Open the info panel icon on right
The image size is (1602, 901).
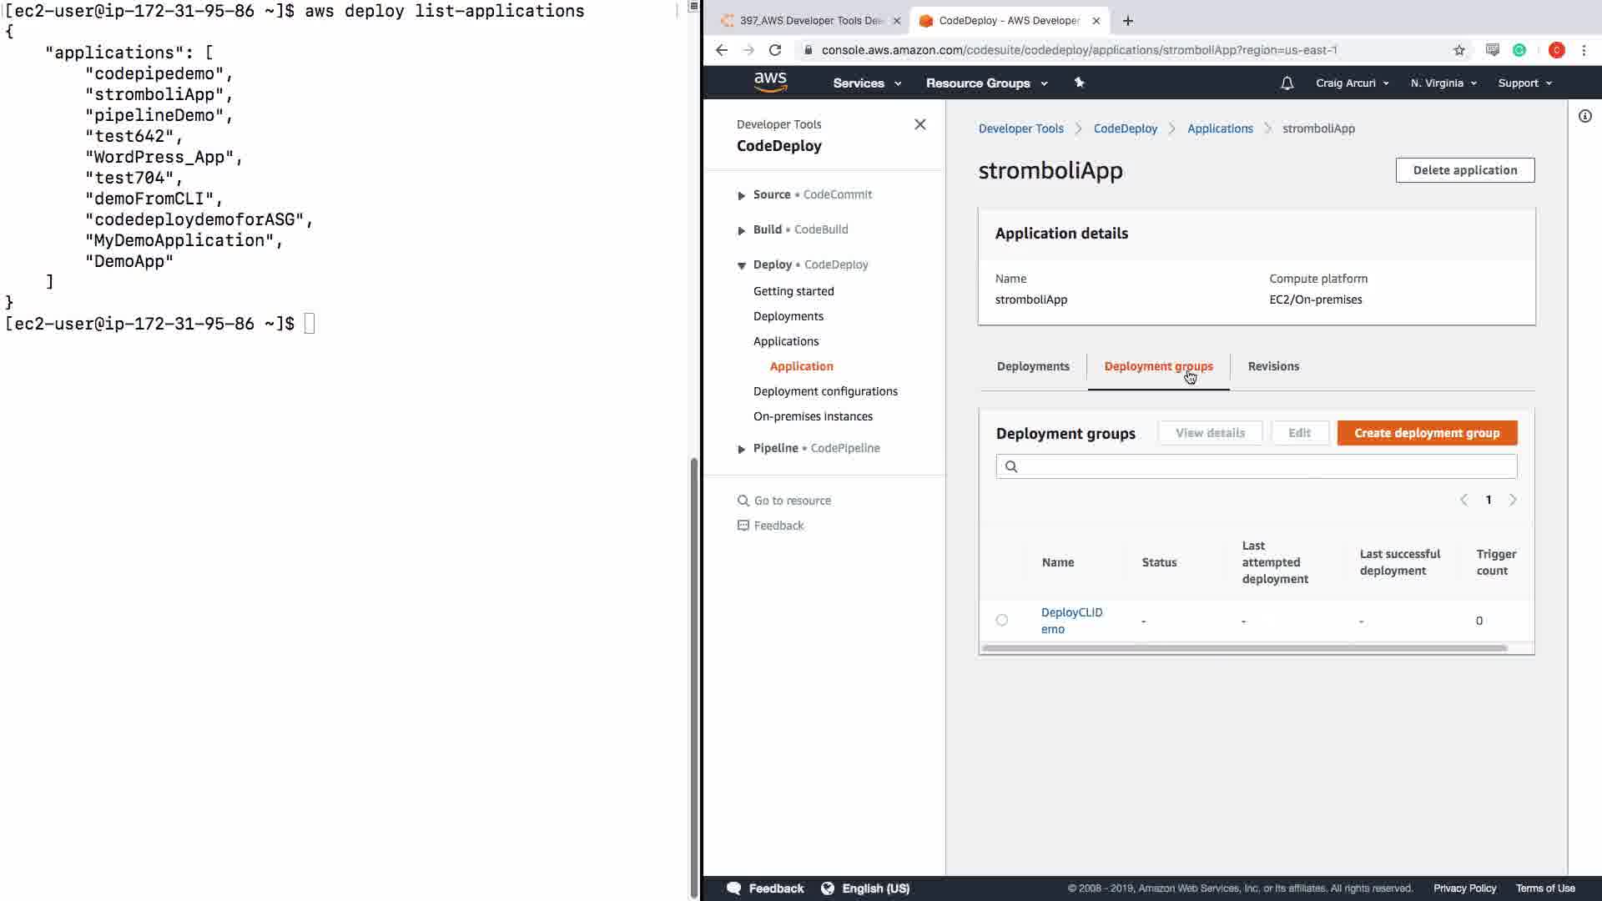[x=1584, y=116]
